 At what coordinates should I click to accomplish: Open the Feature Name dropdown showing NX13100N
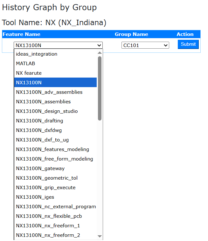tap(58, 45)
